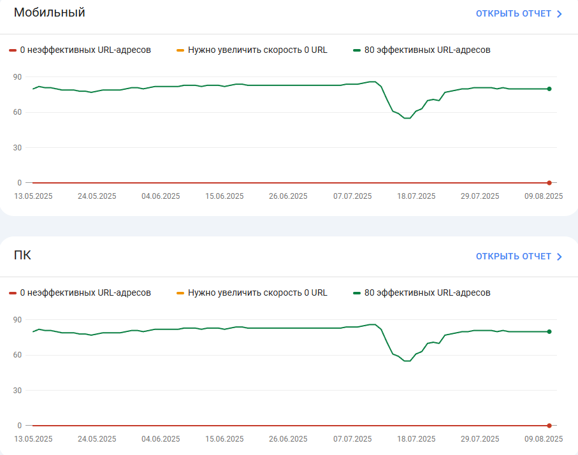Viewport: 578px width, 455px height.
Task: Toggle green effective URLs legend in Mobile chart
Action: [422, 50]
